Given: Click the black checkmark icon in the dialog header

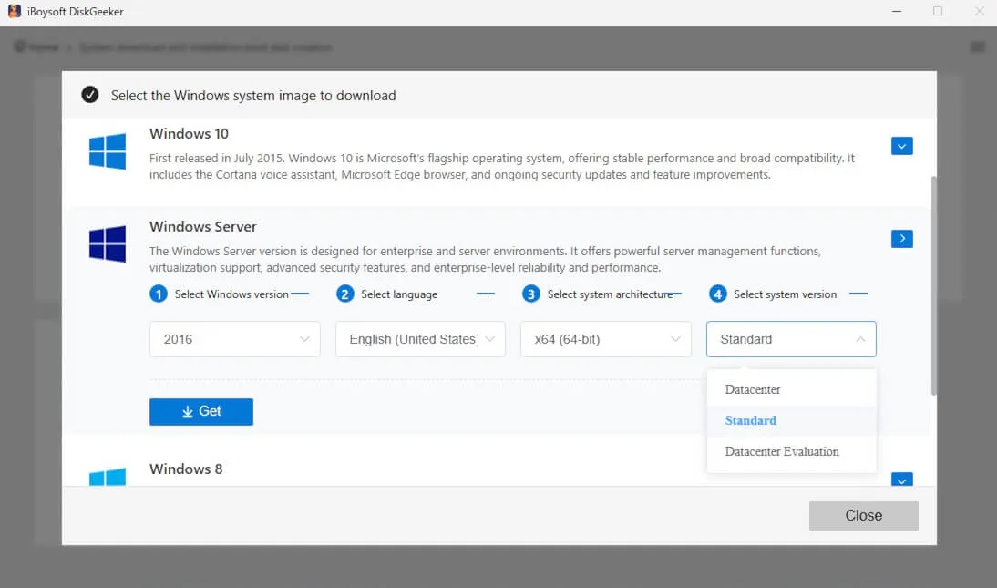Looking at the screenshot, I should click(90, 94).
